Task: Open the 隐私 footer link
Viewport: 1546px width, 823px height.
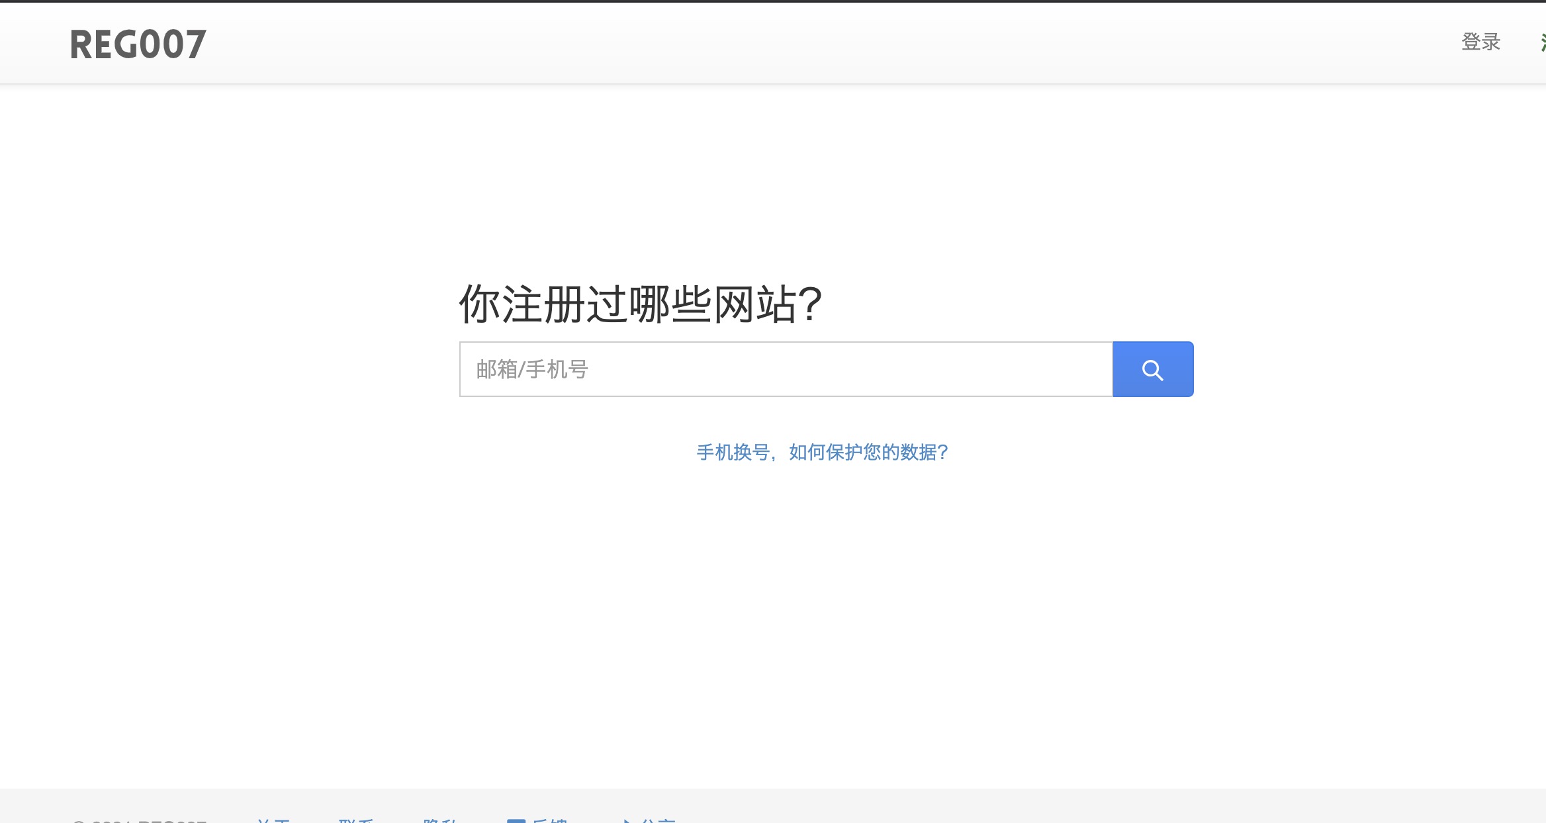Action: pos(440,820)
